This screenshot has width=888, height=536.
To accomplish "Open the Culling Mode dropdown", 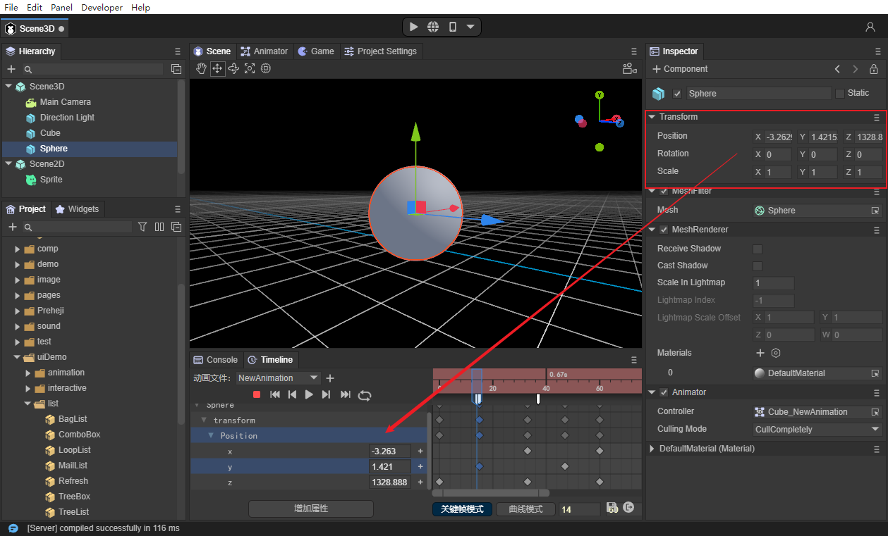I will (x=817, y=430).
